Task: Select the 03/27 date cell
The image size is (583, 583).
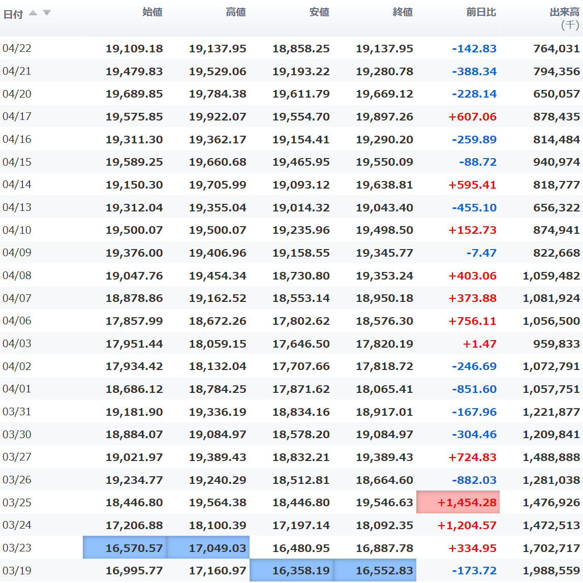Action: point(17,456)
